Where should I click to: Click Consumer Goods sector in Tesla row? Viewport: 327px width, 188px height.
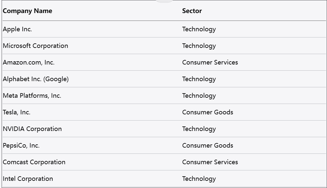[x=208, y=112]
